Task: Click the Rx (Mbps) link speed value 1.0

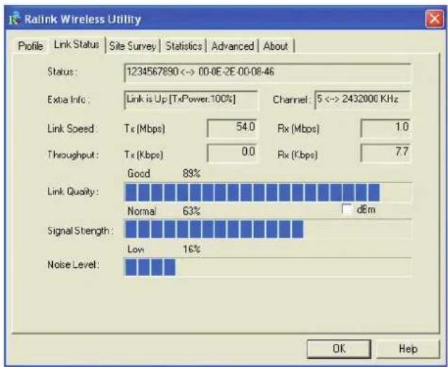Action: (385, 128)
